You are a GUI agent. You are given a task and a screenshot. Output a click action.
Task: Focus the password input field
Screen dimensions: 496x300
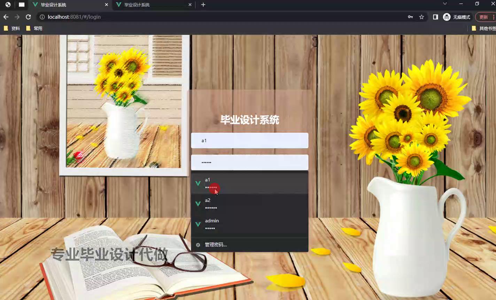pos(250,162)
